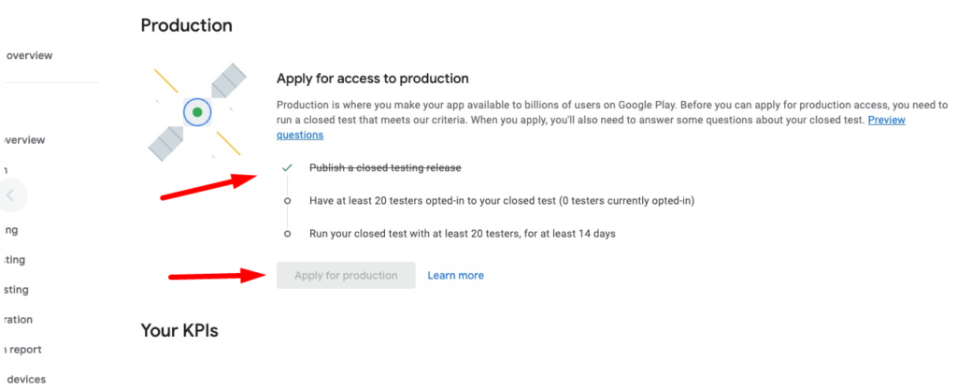Click the Production page heading

tap(186, 25)
